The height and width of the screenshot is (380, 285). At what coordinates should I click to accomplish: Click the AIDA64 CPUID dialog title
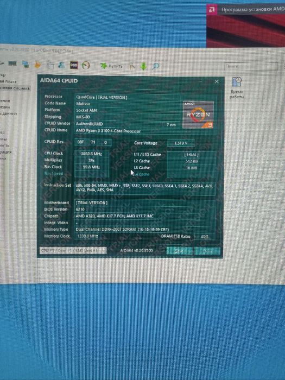click(x=59, y=81)
